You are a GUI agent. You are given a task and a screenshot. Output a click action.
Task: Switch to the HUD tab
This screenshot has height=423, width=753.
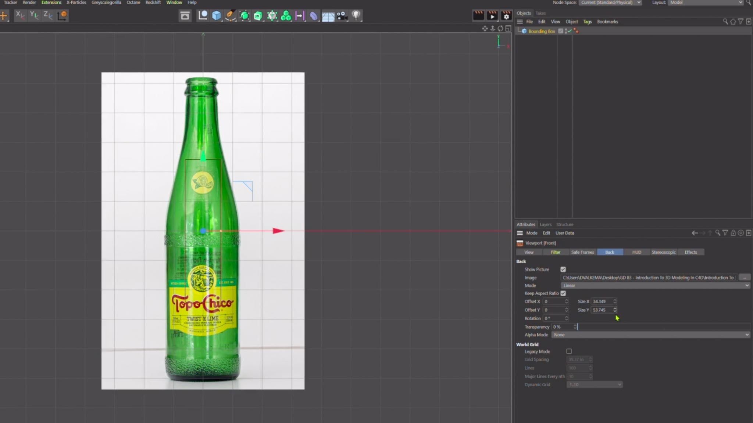click(x=636, y=252)
